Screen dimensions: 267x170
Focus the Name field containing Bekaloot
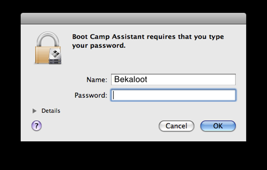tap(173, 79)
